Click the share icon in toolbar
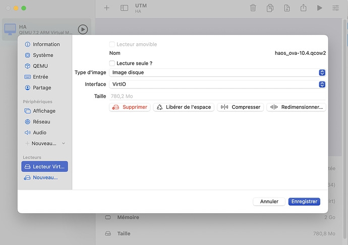Screen dimensions: 348x245 click(x=303, y=8)
